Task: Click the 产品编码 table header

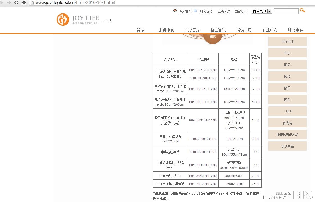Action: pos(203,60)
